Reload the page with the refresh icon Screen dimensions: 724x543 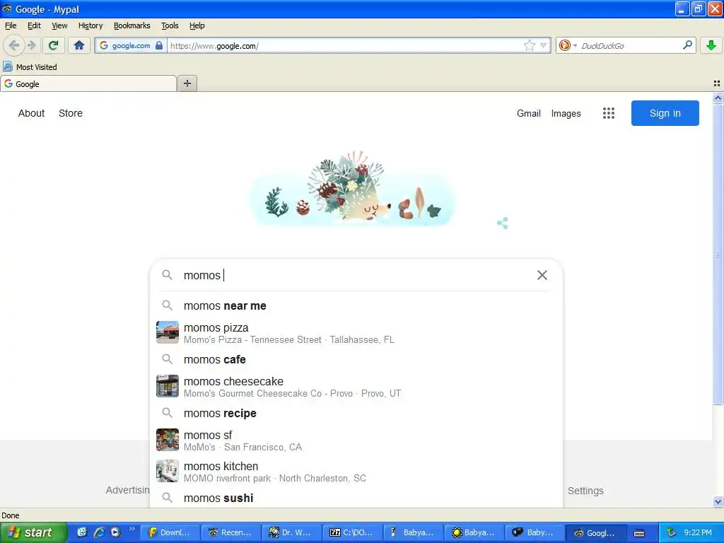click(54, 45)
